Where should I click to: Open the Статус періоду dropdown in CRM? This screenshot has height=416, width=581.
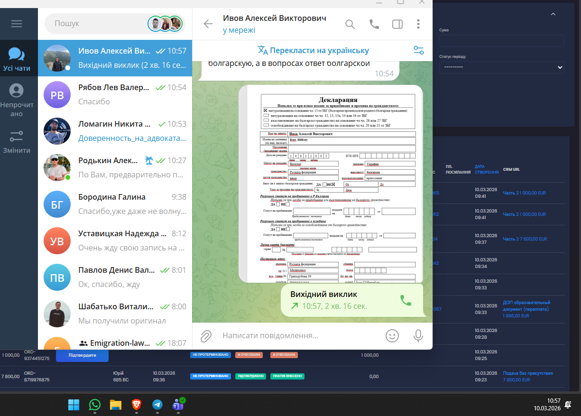point(501,67)
